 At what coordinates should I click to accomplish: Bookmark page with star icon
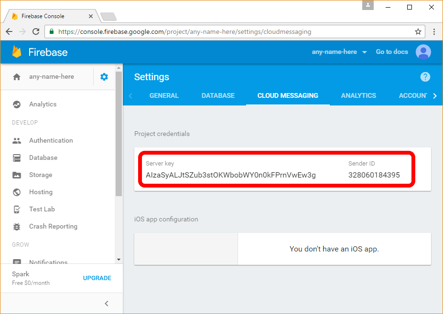tap(418, 31)
